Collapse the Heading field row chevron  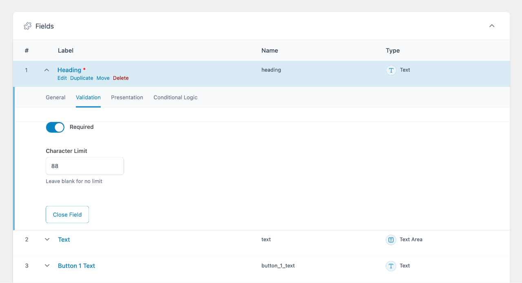pyautogui.click(x=47, y=70)
